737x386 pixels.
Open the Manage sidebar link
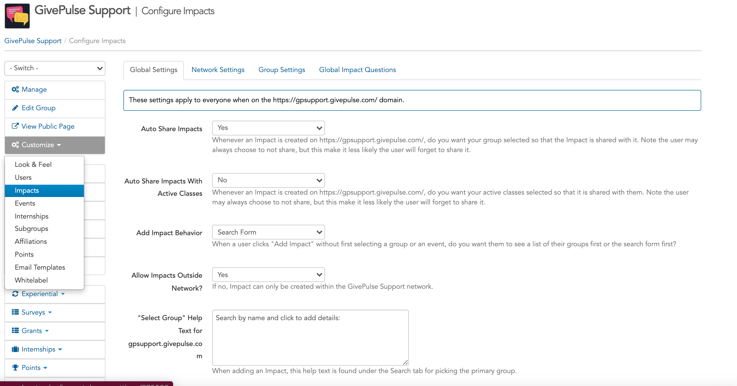point(55,90)
